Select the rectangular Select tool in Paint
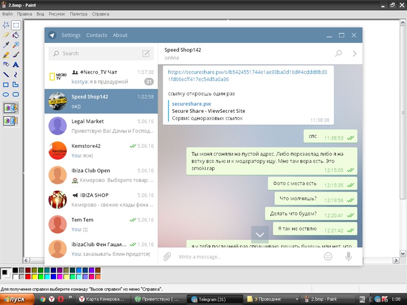407x305 pixels. 16,25
